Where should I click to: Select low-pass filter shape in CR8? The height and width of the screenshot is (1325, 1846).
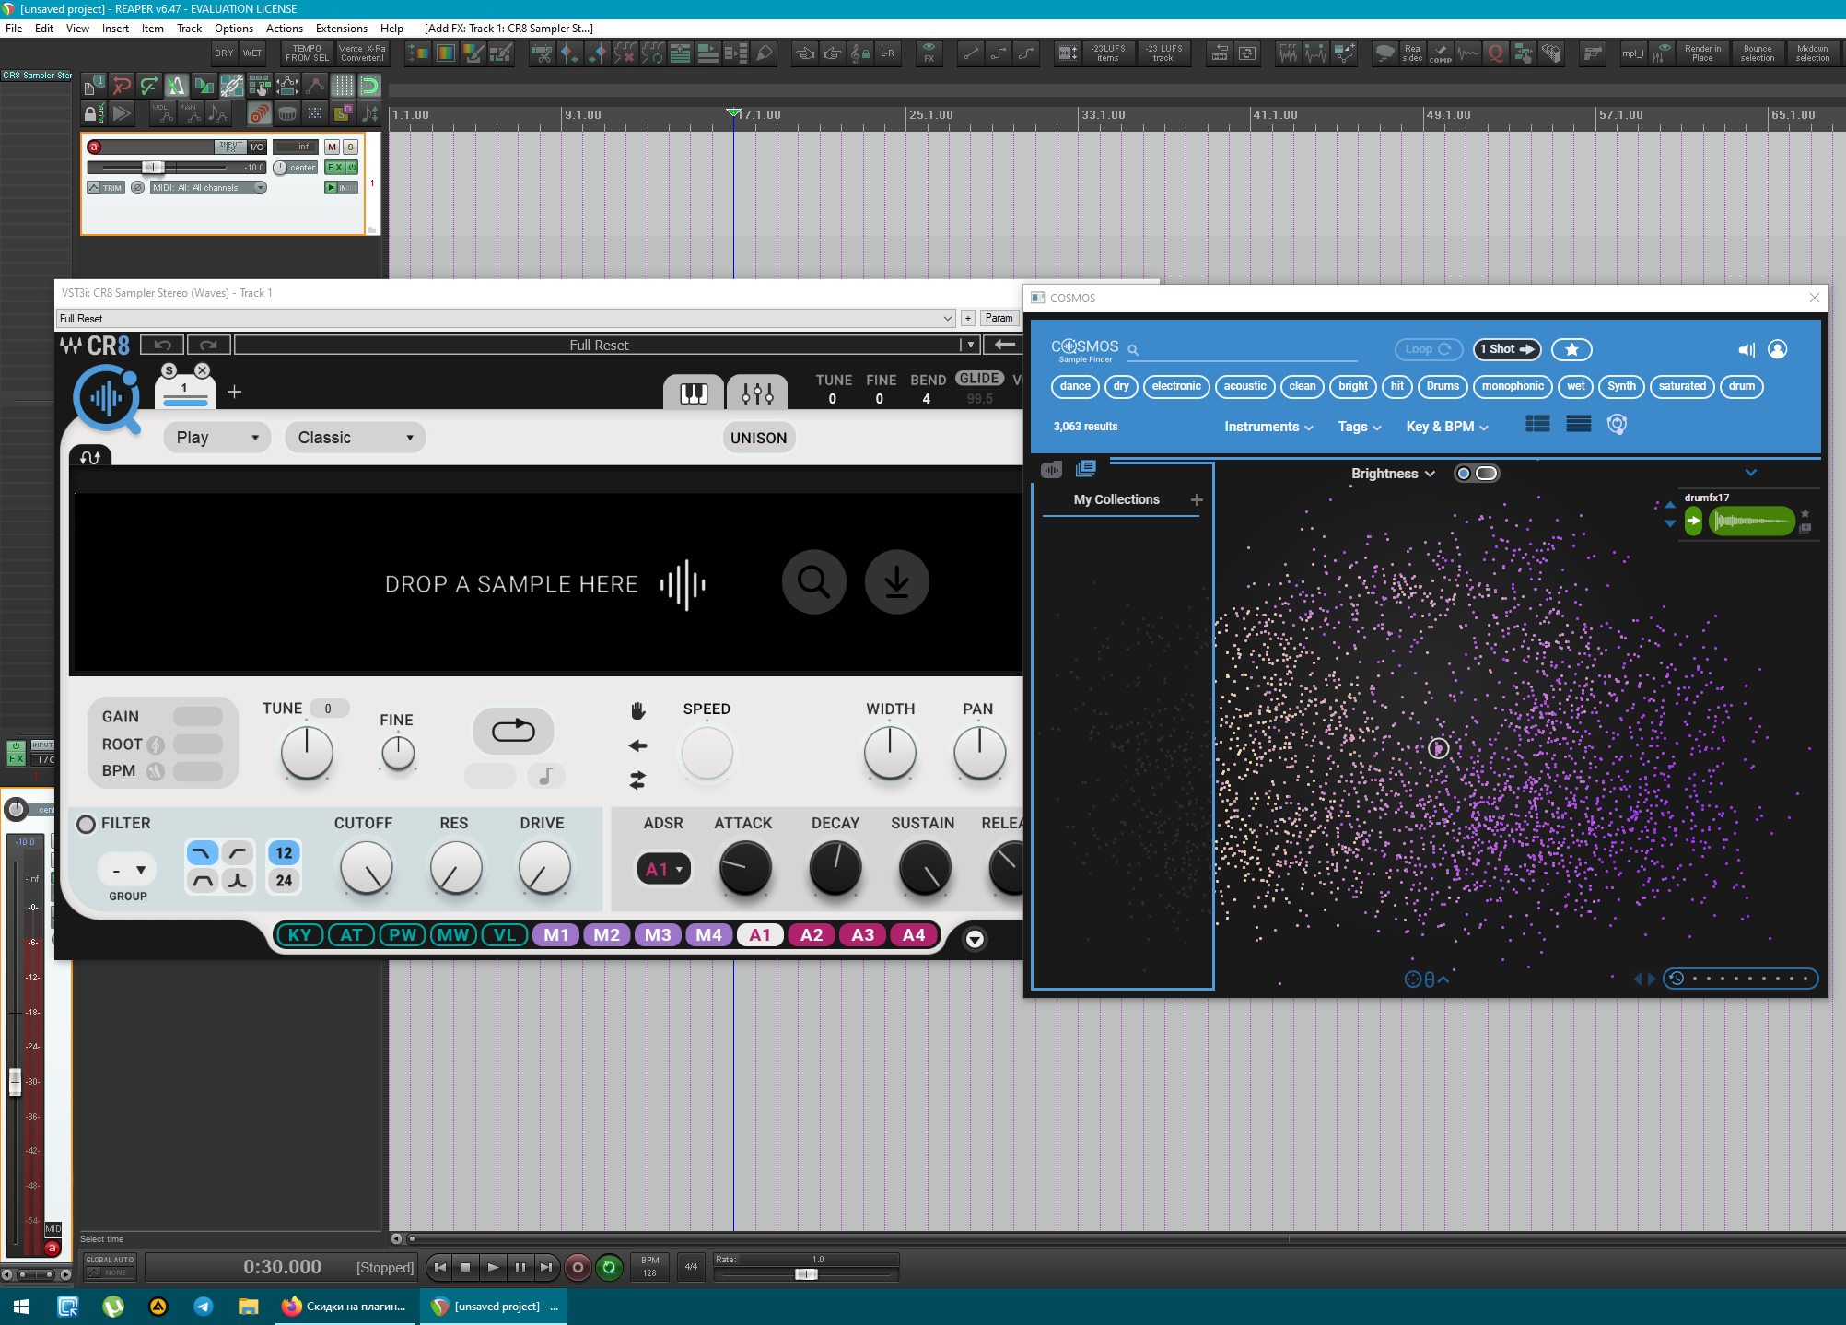tap(203, 852)
